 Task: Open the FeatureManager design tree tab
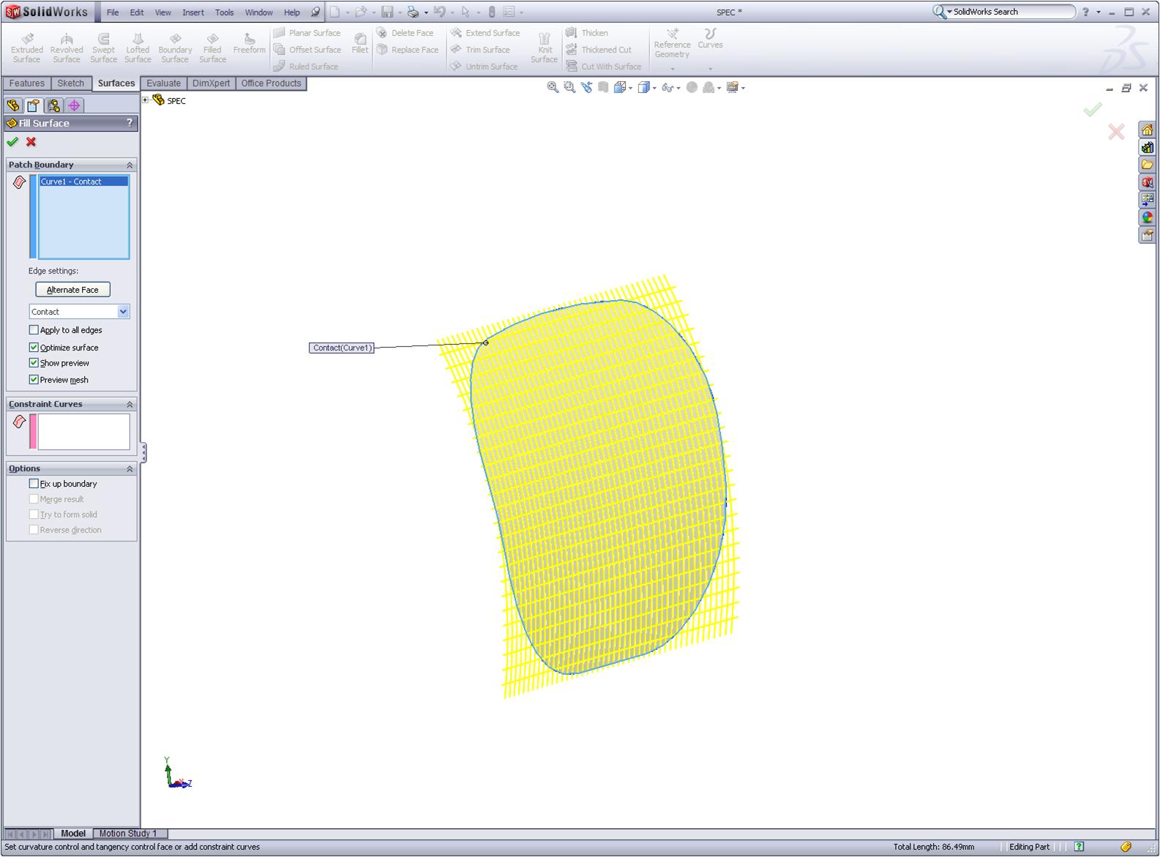[x=13, y=105]
